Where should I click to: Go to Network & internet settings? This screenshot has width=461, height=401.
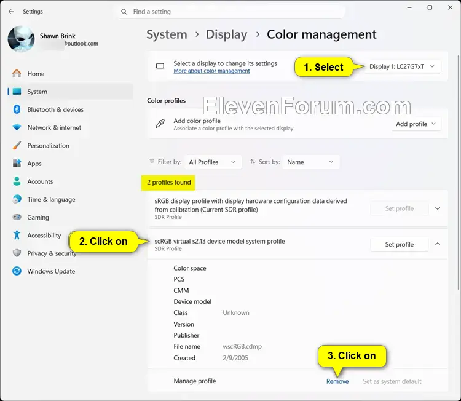[71, 127]
